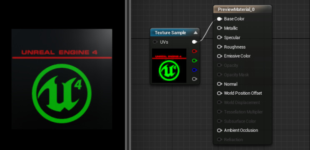
Task: Click the Texture Sample UVs input pin
Action: click(155, 42)
